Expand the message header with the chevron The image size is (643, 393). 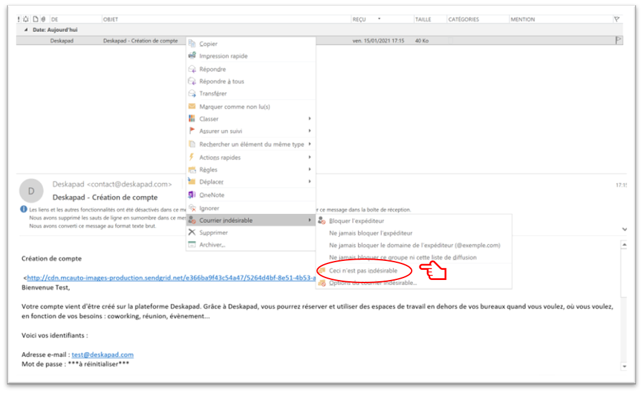(x=624, y=229)
